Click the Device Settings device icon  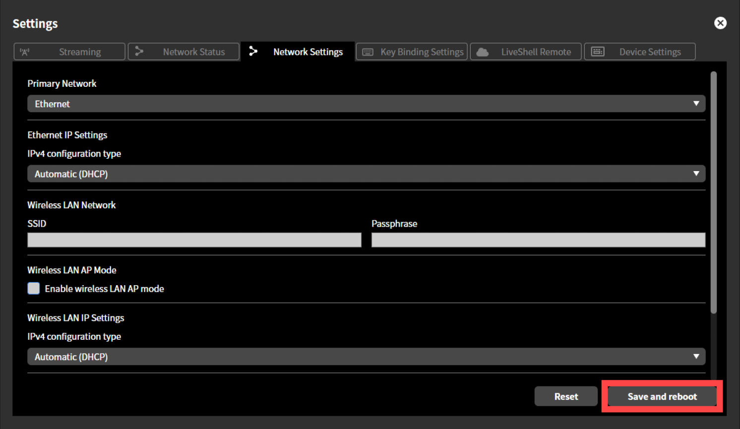(598, 51)
